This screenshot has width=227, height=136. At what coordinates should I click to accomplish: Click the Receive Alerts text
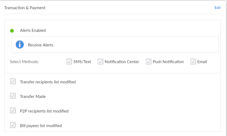[40, 45]
